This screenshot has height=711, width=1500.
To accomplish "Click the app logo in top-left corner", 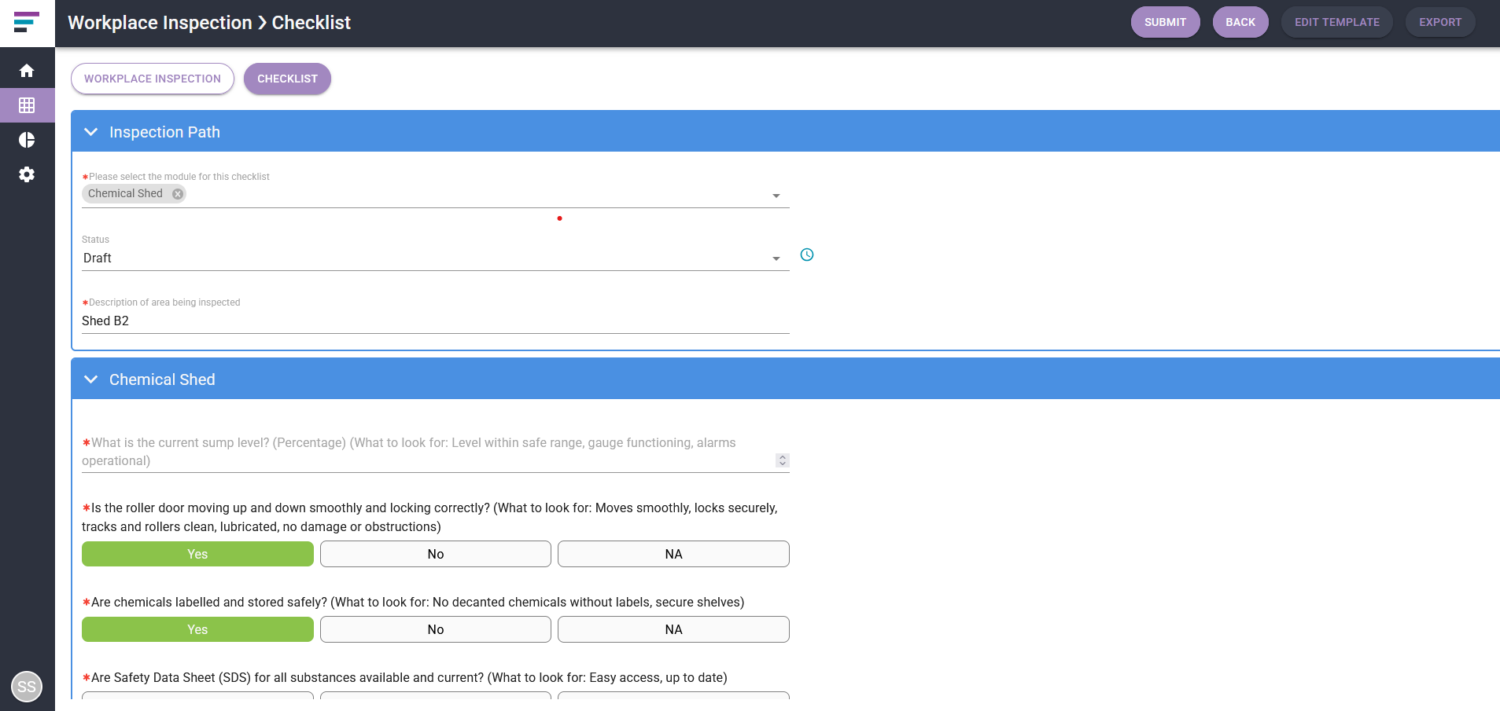I will (27, 23).
